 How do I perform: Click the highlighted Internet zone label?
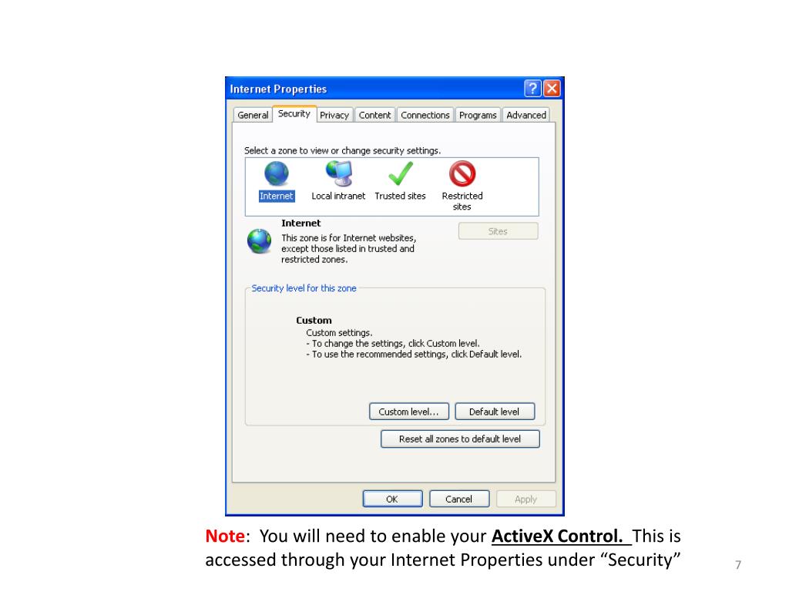pyautogui.click(x=277, y=196)
